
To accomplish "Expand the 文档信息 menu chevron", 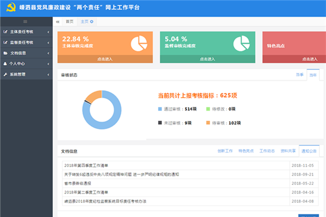I will point(48,53).
